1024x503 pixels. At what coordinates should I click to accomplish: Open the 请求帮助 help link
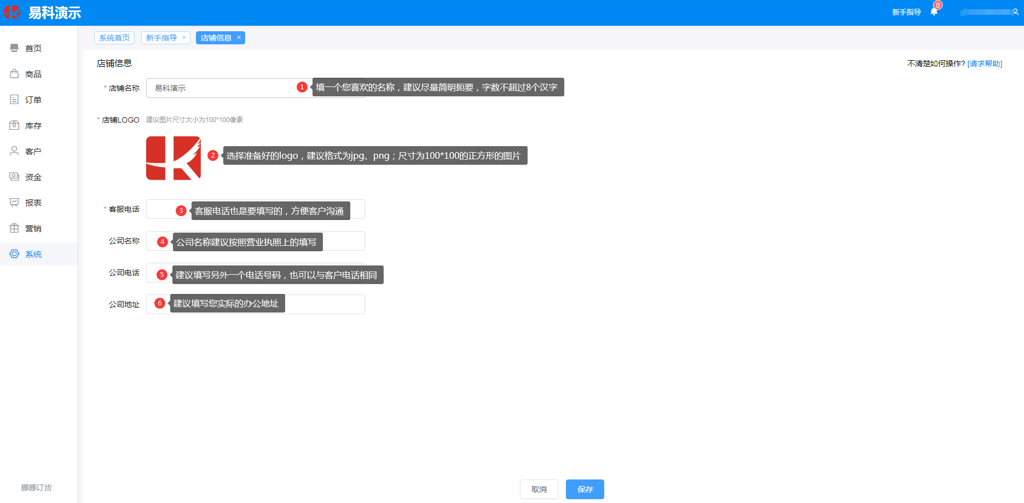[985, 63]
